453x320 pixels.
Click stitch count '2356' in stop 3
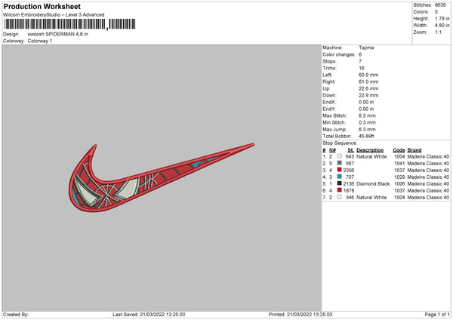coord(348,170)
